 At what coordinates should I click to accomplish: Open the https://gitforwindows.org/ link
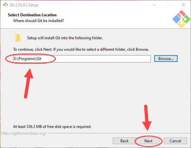pyautogui.click(x=24, y=133)
